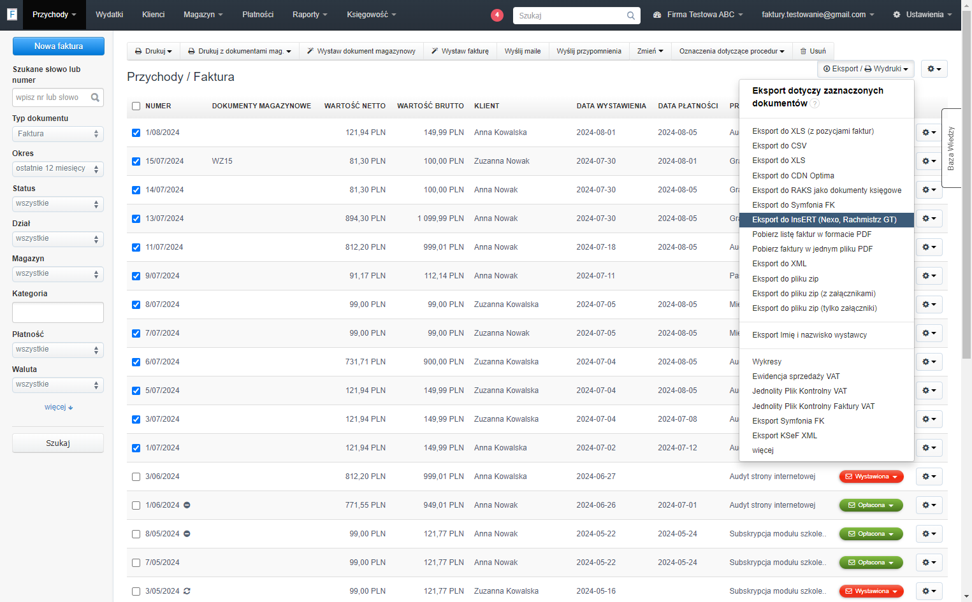972x602 pixels.
Task: Open the Status filter dropdown
Action: click(58, 204)
